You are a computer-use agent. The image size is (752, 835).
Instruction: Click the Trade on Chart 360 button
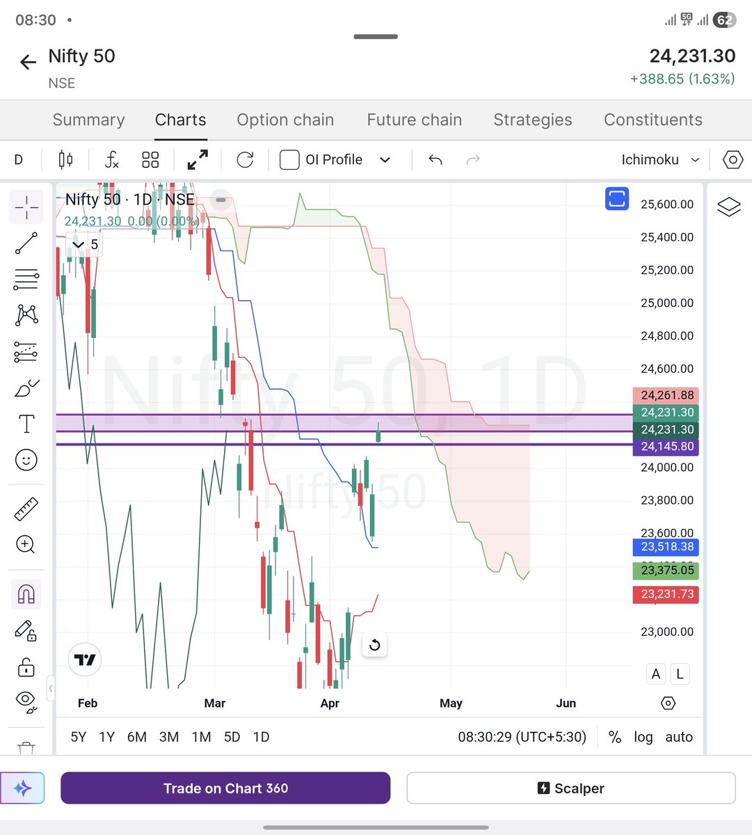click(225, 788)
